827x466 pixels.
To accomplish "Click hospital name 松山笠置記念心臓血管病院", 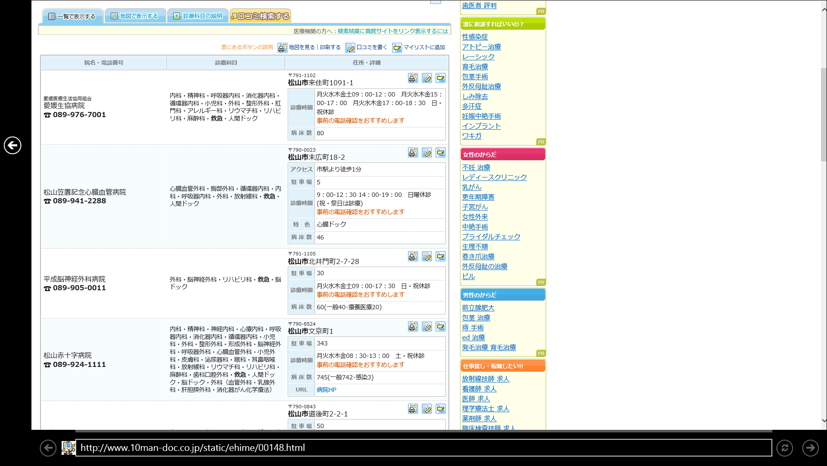I will point(85,192).
